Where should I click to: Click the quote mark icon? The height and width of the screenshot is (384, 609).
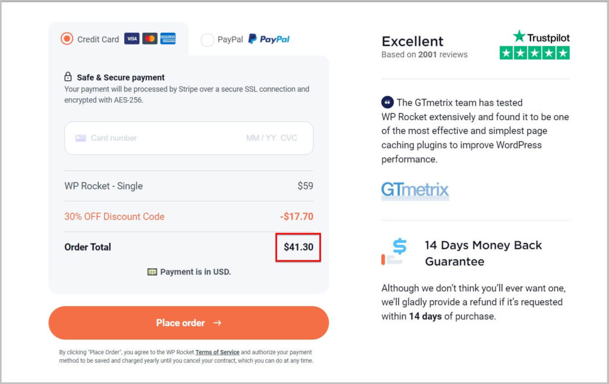coord(387,102)
